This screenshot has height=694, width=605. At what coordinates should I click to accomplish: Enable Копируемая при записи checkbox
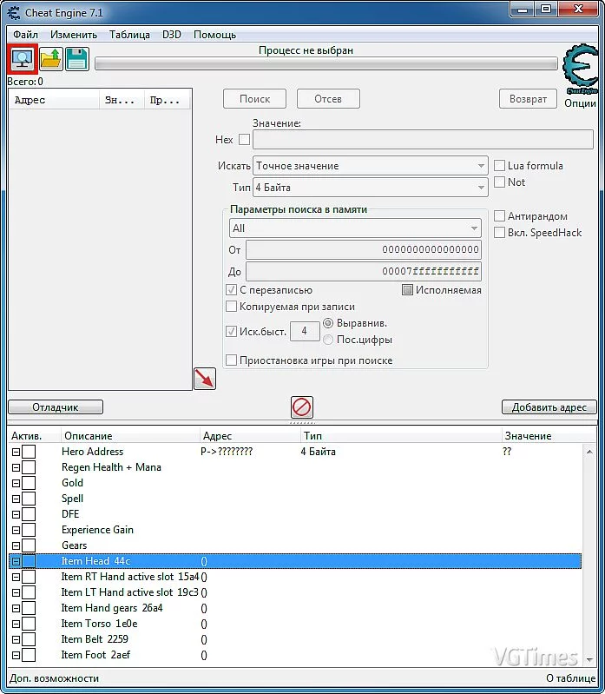(231, 307)
